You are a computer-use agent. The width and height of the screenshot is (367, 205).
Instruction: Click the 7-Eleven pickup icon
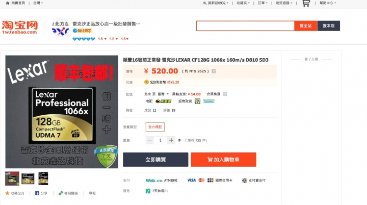[198, 101]
